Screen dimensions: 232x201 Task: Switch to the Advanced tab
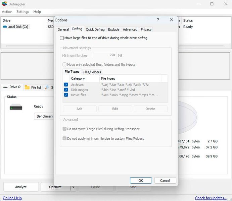130,29
